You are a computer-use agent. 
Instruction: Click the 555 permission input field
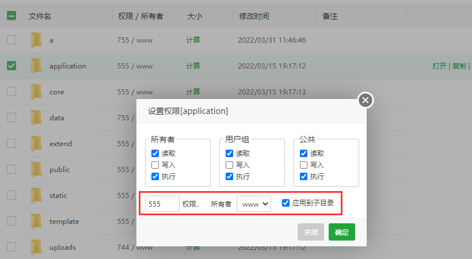162,203
